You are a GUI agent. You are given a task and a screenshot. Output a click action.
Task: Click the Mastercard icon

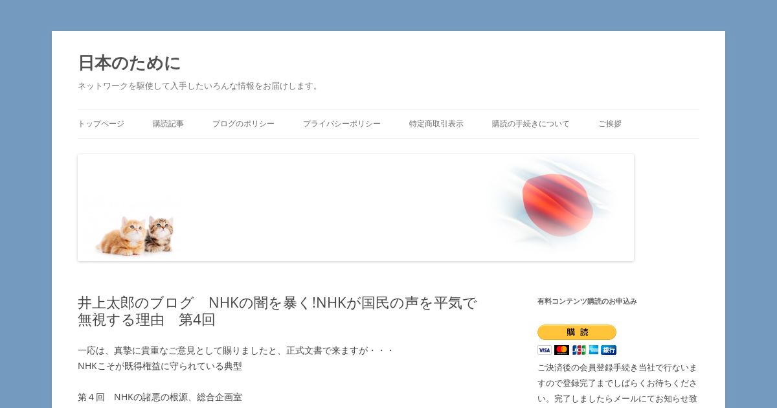(x=561, y=350)
